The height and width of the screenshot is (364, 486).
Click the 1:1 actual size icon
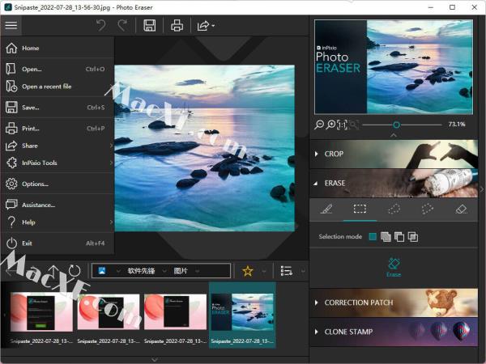click(x=342, y=125)
